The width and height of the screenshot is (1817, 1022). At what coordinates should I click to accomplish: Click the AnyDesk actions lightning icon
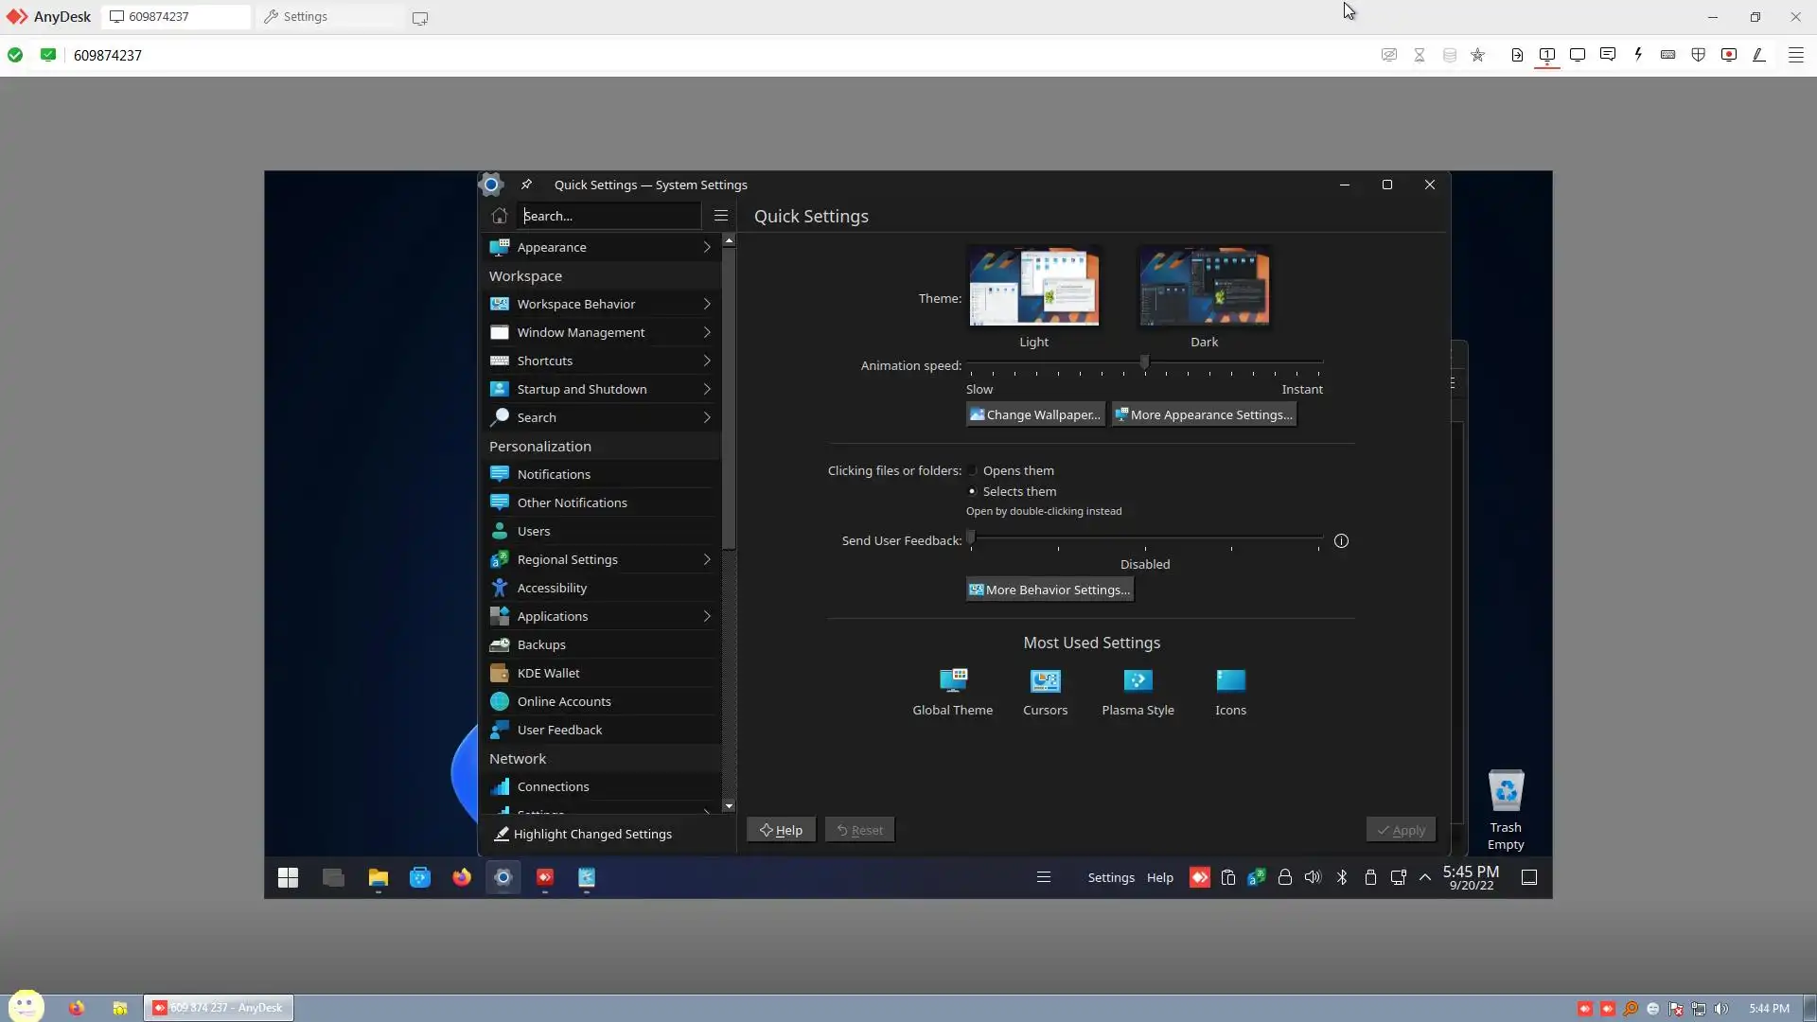pyautogui.click(x=1637, y=55)
